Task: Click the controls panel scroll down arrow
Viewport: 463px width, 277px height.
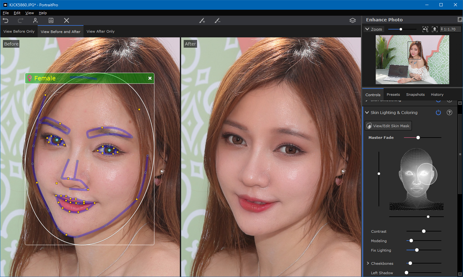Action: pyautogui.click(x=460, y=274)
